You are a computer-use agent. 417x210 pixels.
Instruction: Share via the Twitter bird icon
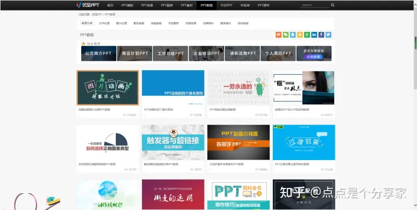tap(328, 35)
